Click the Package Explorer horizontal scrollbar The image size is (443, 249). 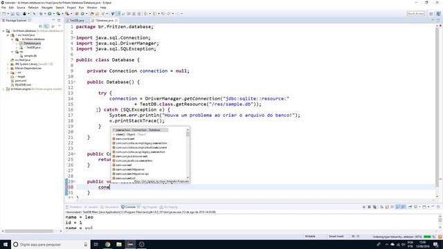click(x=29, y=231)
